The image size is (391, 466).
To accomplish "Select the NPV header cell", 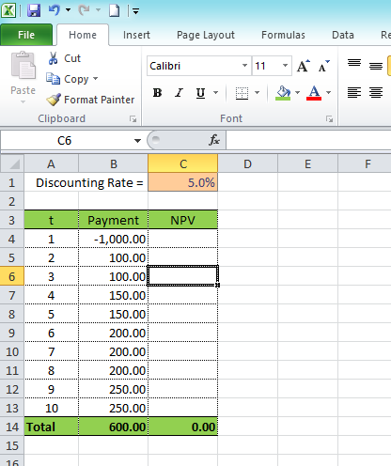I will tap(183, 220).
